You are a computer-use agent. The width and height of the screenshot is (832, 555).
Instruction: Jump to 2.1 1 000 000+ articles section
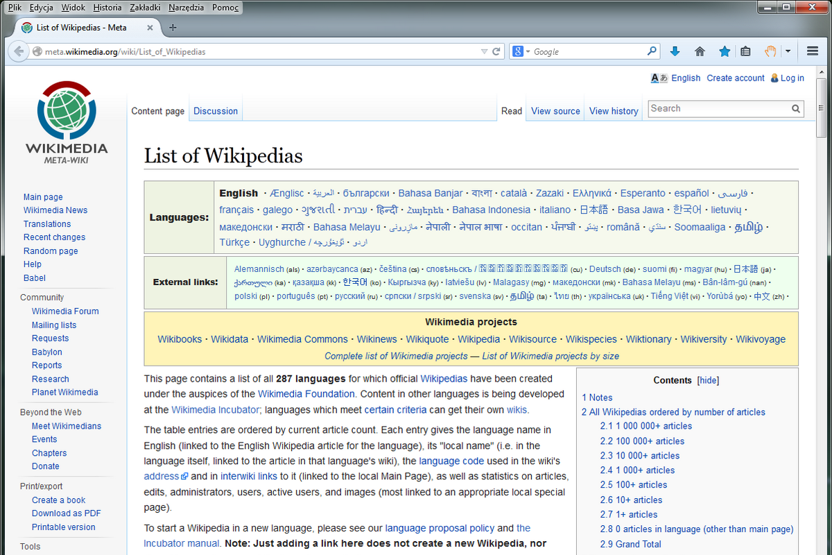pyautogui.click(x=646, y=426)
